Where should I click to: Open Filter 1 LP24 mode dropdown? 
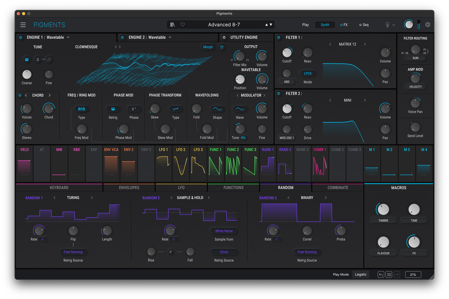[x=307, y=74]
